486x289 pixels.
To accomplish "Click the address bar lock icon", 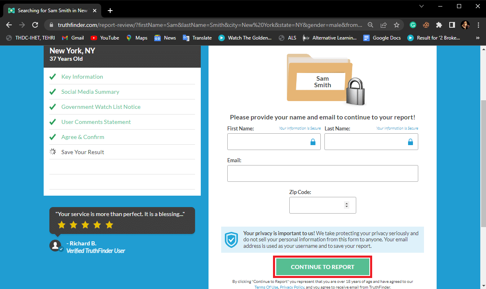I will coord(51,25).
